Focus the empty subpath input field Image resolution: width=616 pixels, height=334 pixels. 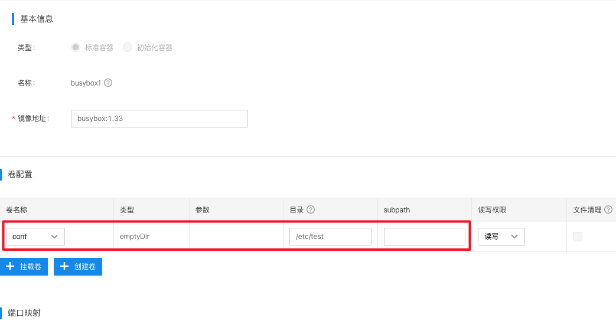(x=425, y=237)
